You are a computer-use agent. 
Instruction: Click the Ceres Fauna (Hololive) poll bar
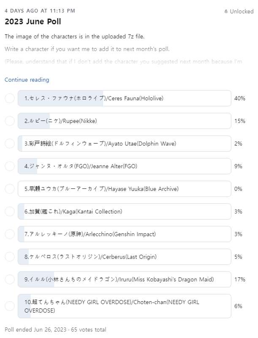click(x=125, y=98)
